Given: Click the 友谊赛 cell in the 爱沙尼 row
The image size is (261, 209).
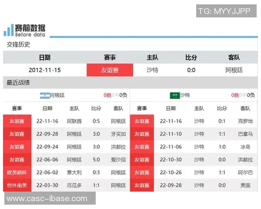Looking at the screenshot, I should click(x=17, y=160).
